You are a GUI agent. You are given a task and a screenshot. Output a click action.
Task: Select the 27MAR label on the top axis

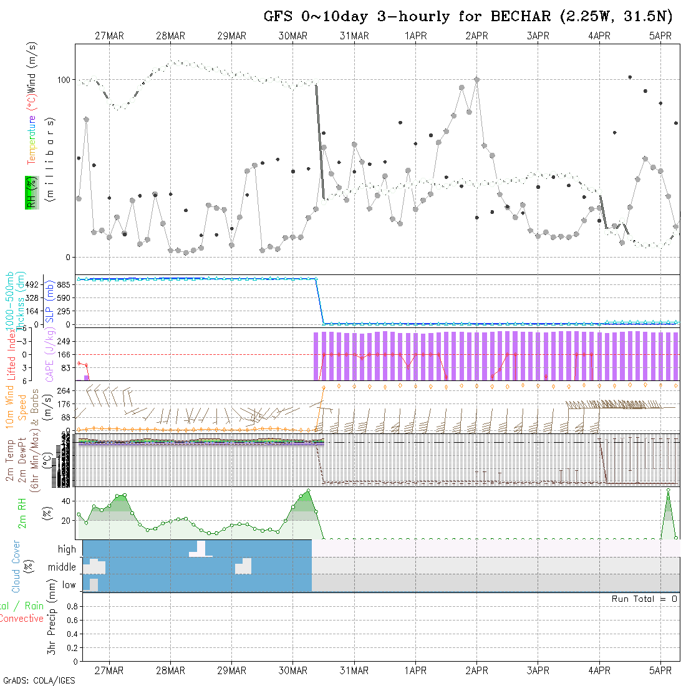click(x=109, y=36)
